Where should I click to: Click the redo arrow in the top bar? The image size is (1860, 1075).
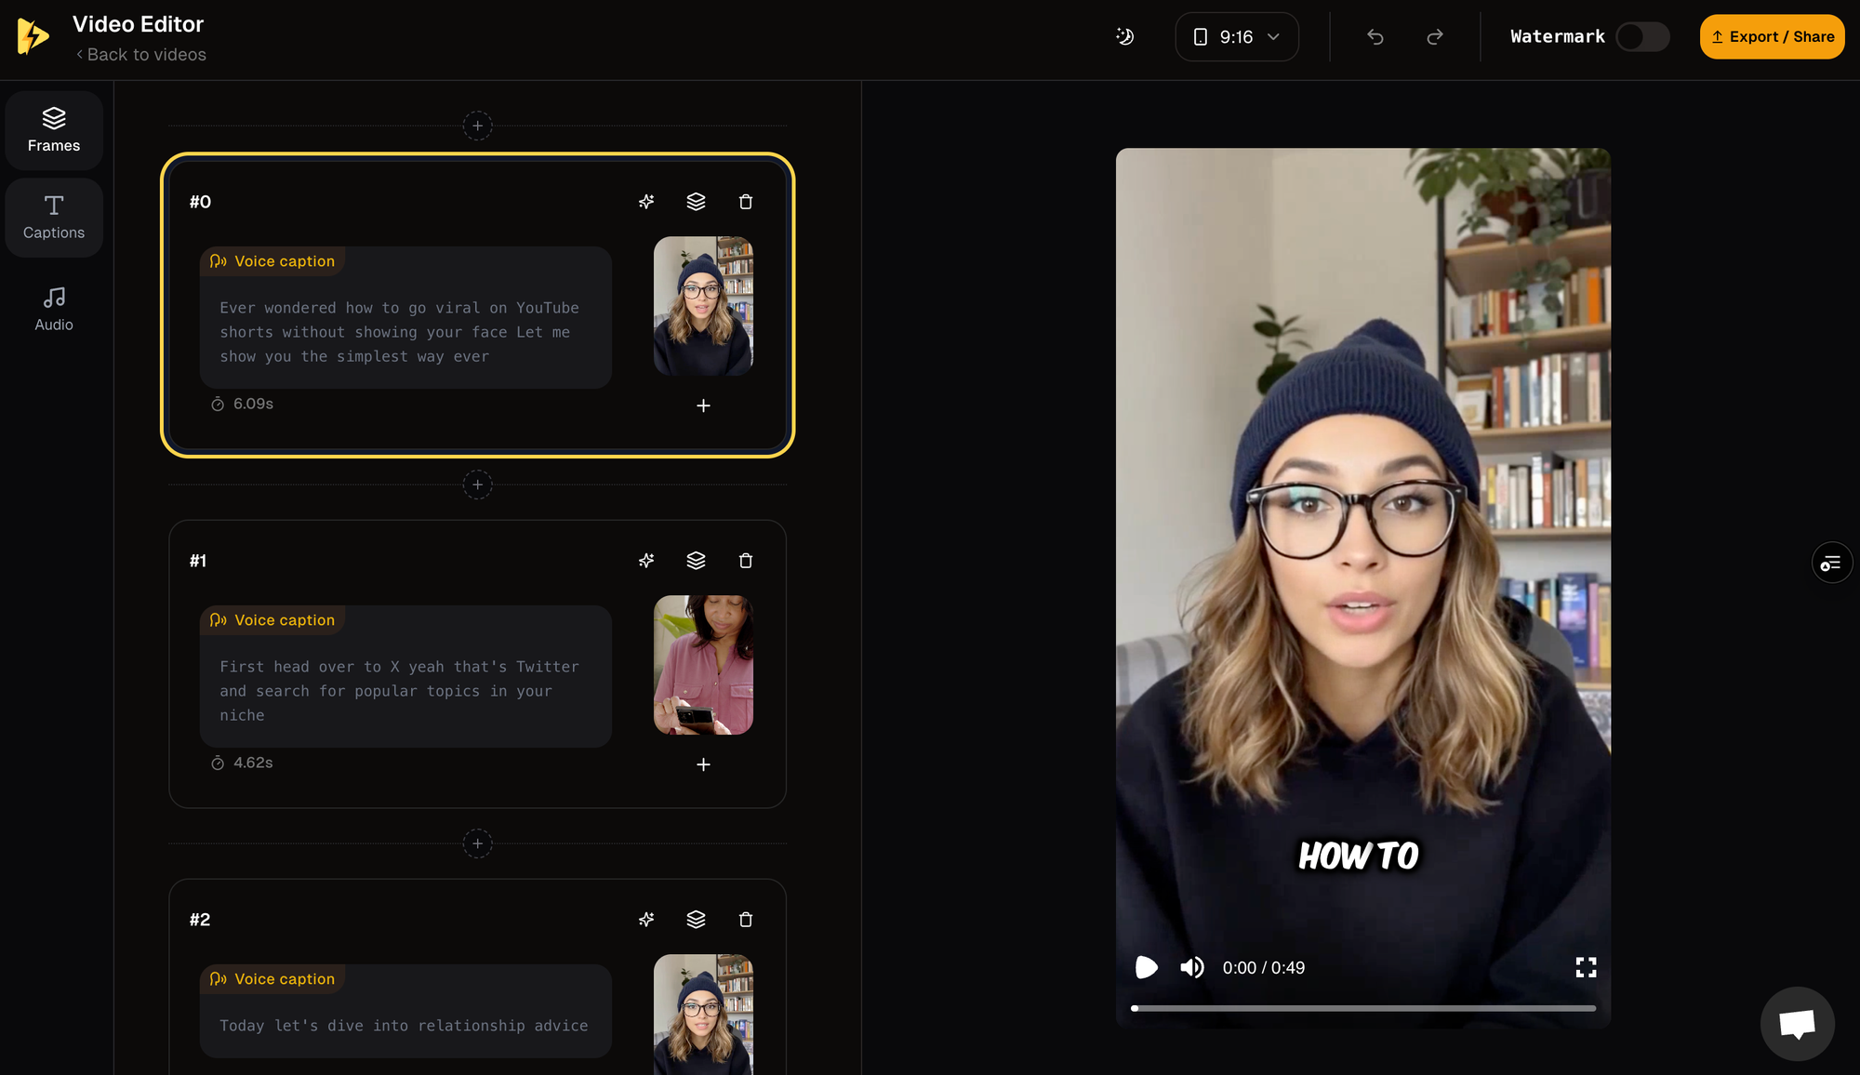(x=1435, y=37)
